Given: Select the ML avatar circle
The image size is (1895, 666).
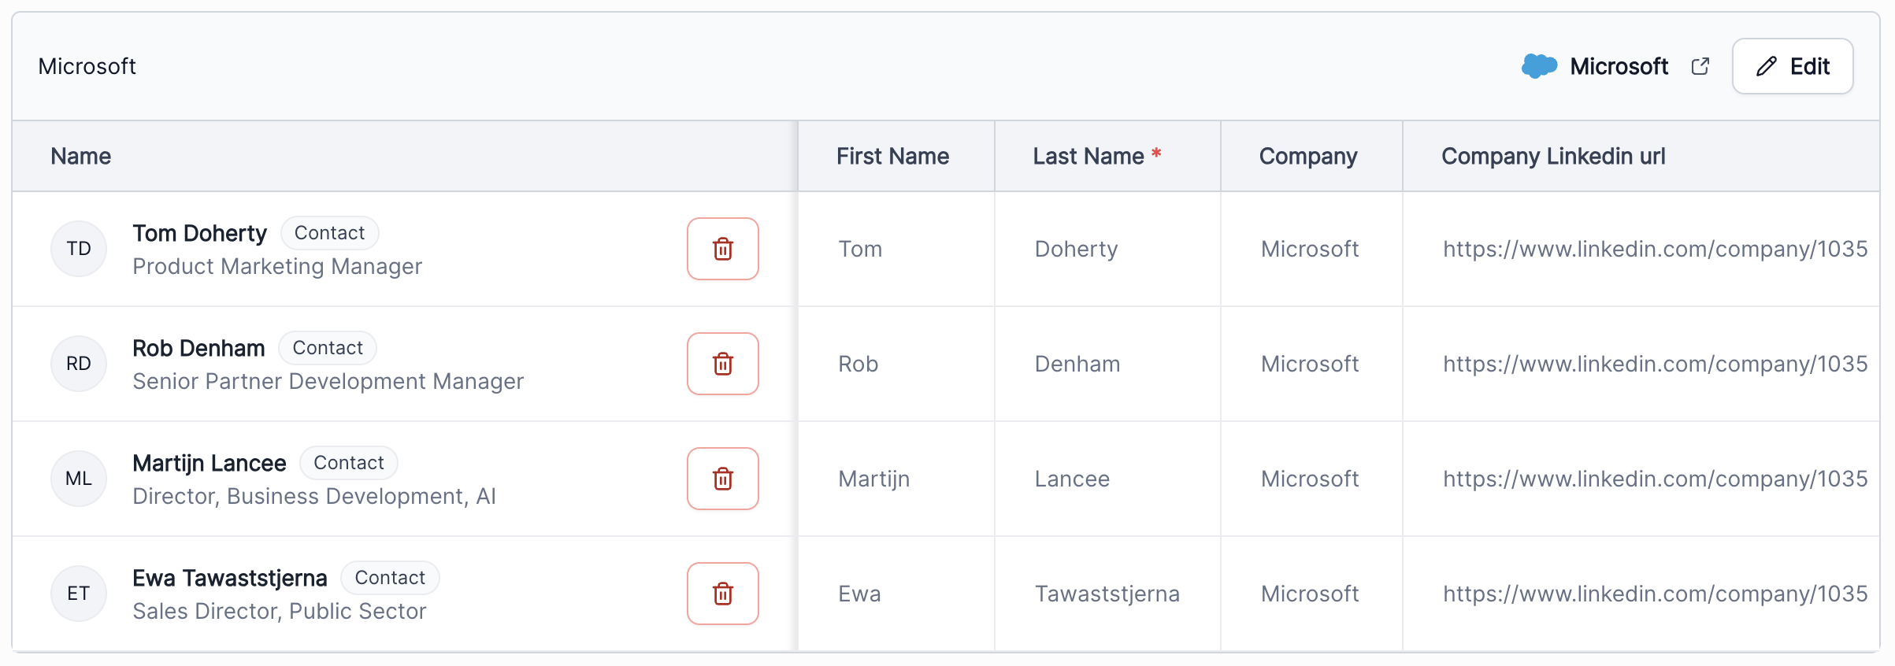Looking at the screenshot, I should 79,479.
